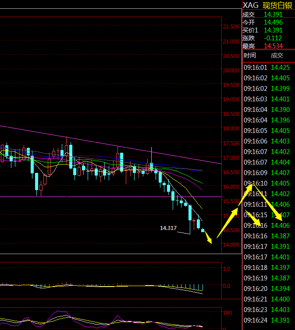Click the 21.500 price axis label
This screenshot has width=295, height=330.
(x=231, y=27)
